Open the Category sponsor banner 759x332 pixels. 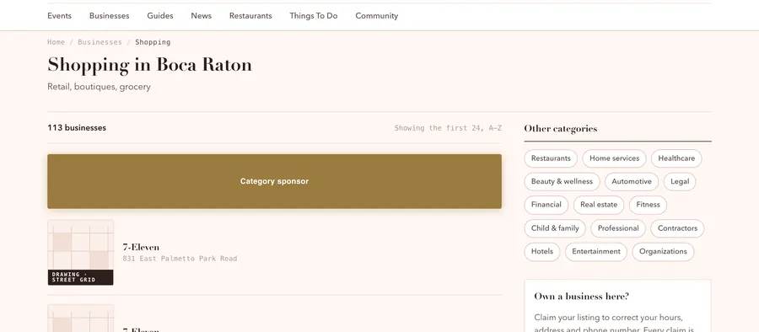274,181
